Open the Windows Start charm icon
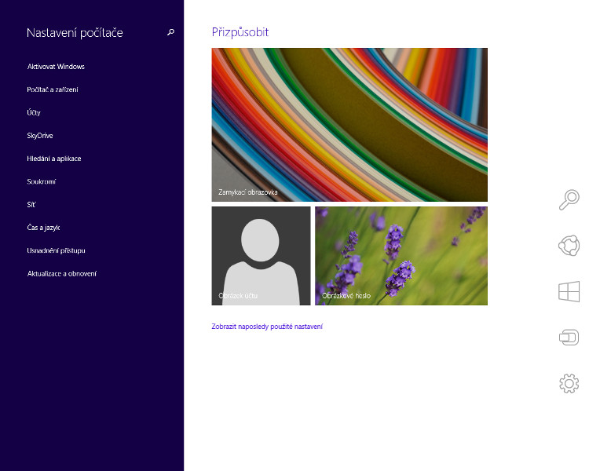 coord(569,291)
